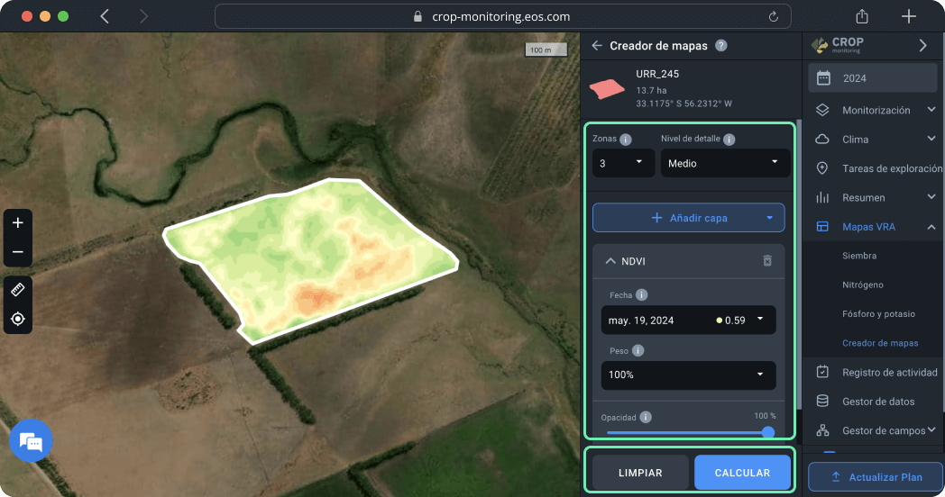Collapse the Mapas VRA menu section

click(x=931, y=227)
